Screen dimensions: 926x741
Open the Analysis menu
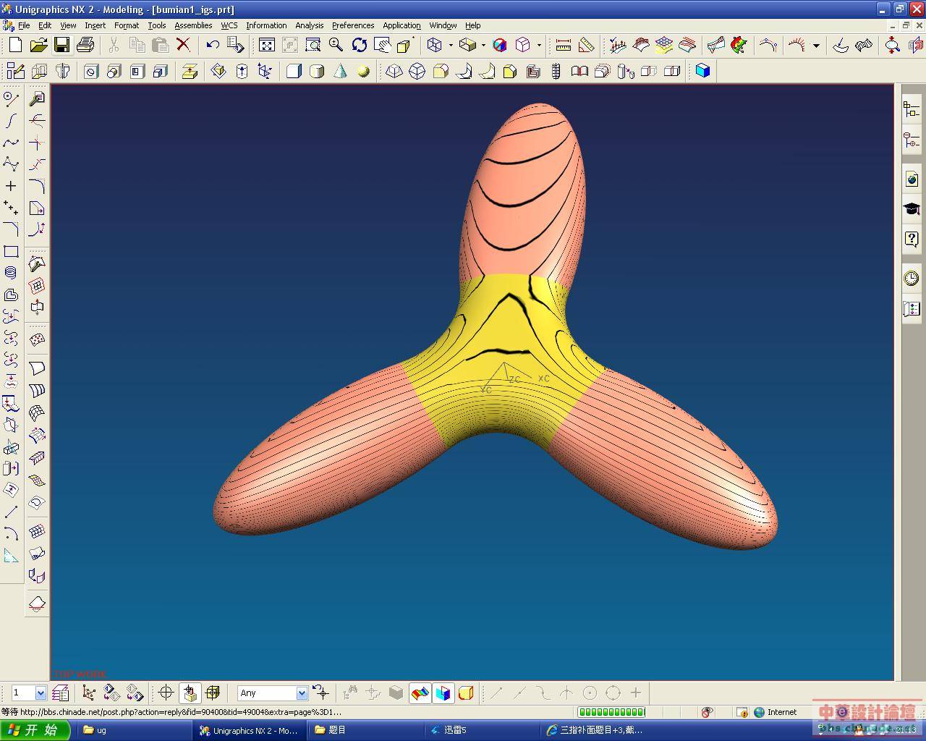tap(309, 25)
